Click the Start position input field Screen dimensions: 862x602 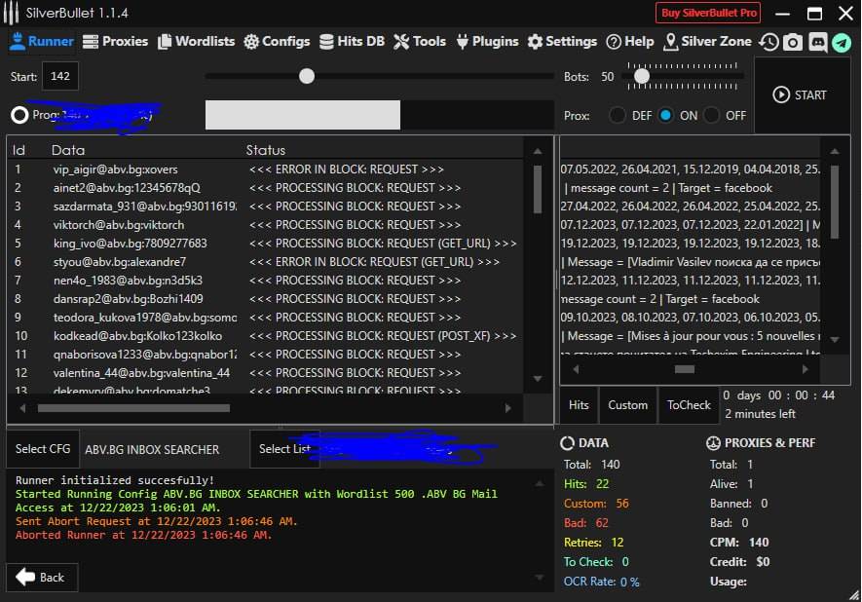point(60,76)
